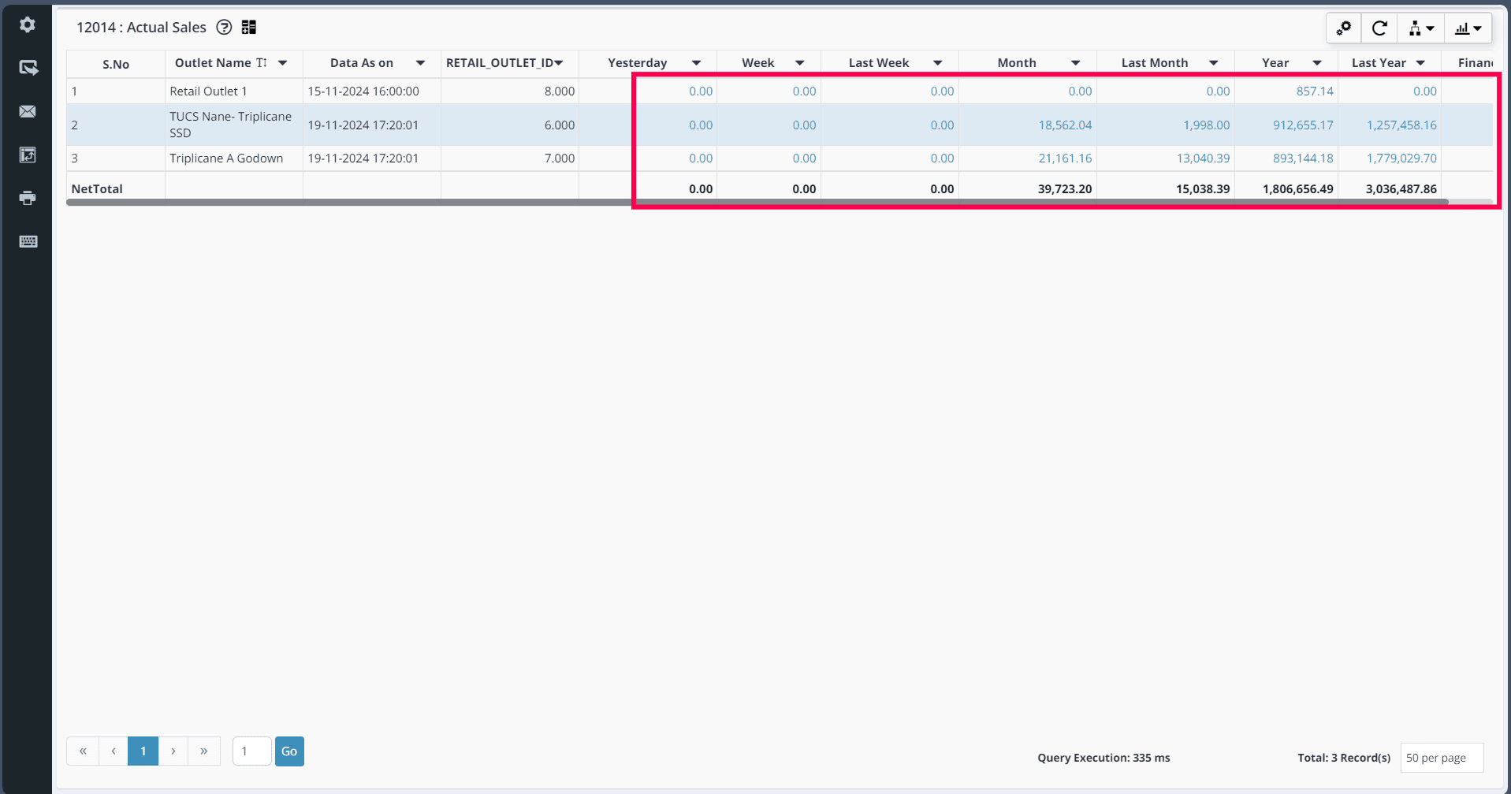Click Last Month value 13,040.39 link
Screen dimensions: 1511x794
point(1203,158)
